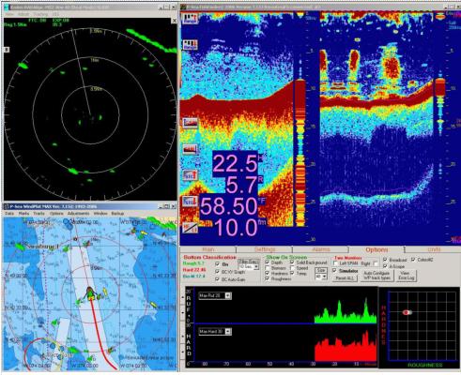Click the second bottom-profile icon beside 22.5
Screen dimensions: 461x375
pos(191,149)
